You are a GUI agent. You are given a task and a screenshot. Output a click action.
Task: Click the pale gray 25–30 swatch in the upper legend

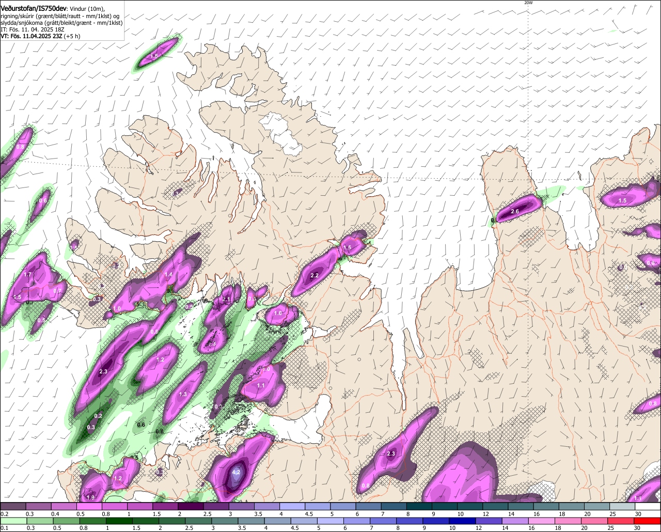pos(623,507)
